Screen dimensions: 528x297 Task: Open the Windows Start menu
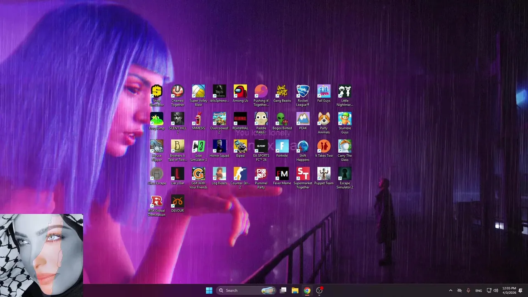(209, 290)
